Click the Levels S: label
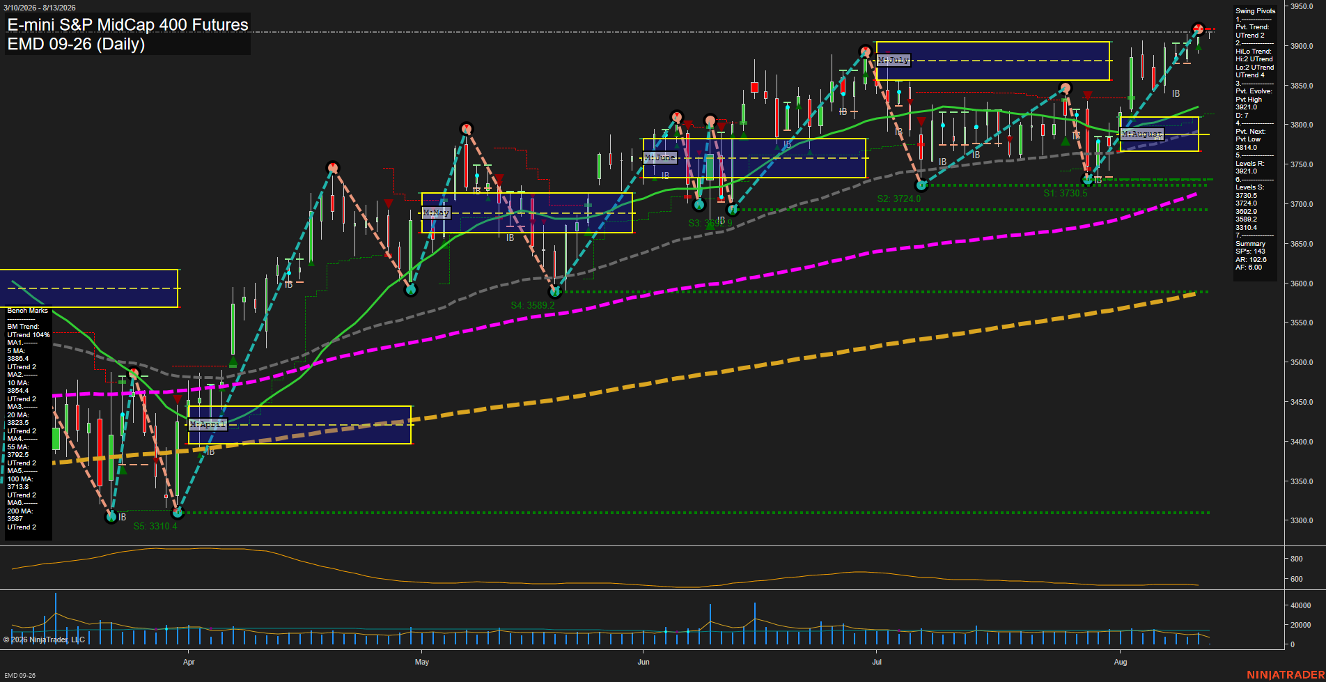This screenshot has height=682, width=1326. (1249, 187)
